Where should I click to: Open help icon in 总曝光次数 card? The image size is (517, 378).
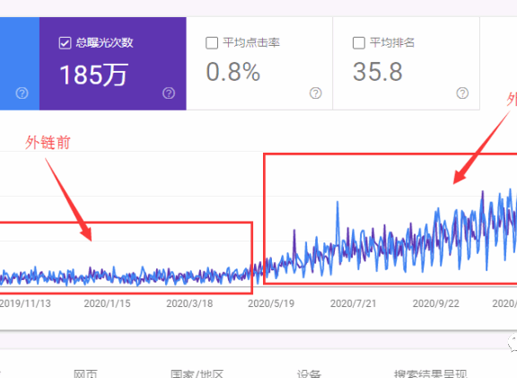169,93
